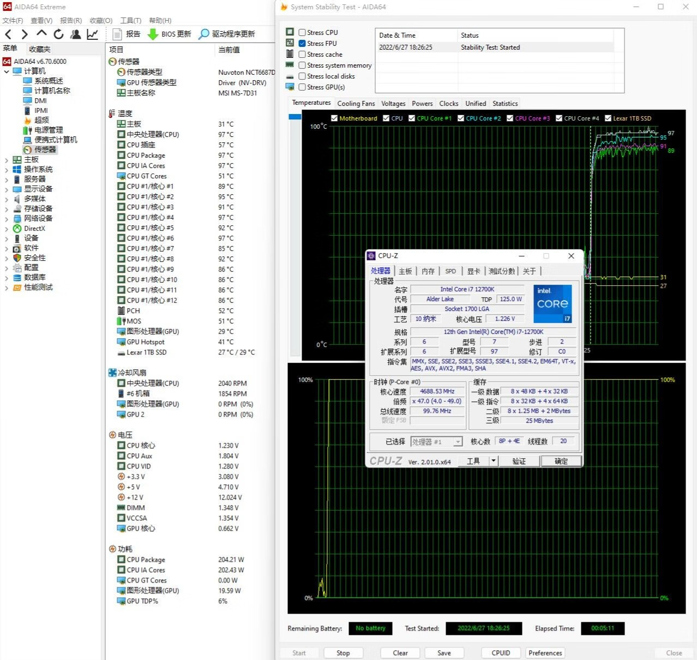Collapse the 计算机 tree node
Viewport: 697px width, 660px height.
[7, 71]
